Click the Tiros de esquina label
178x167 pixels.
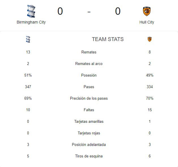[89, 156]
